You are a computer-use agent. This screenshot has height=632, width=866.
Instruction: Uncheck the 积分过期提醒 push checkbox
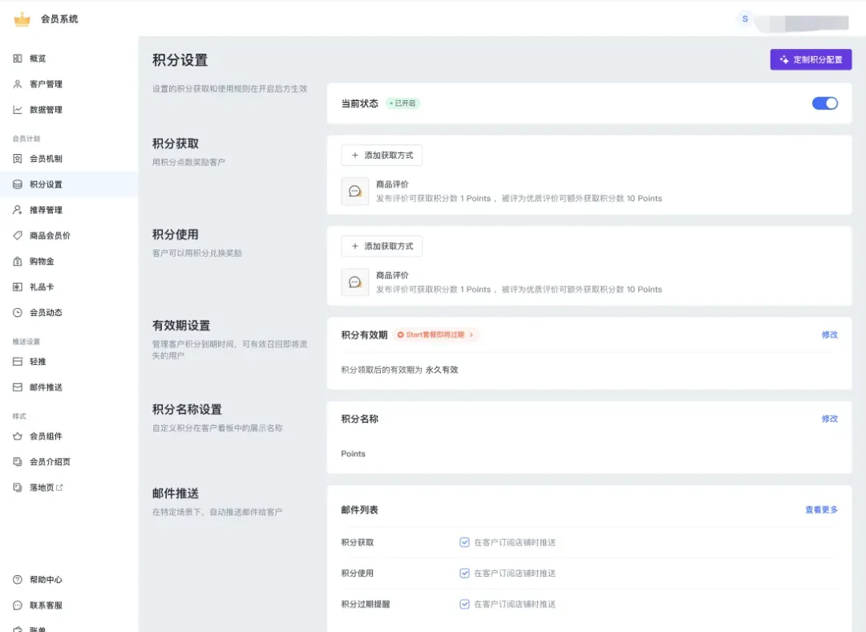tap(465, 604)
